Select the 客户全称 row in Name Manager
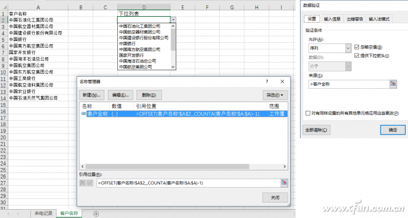Screen dimensions: 408x218 click(183, 114)
